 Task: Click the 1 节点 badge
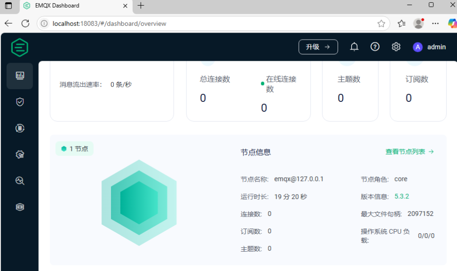click(75, 149)
